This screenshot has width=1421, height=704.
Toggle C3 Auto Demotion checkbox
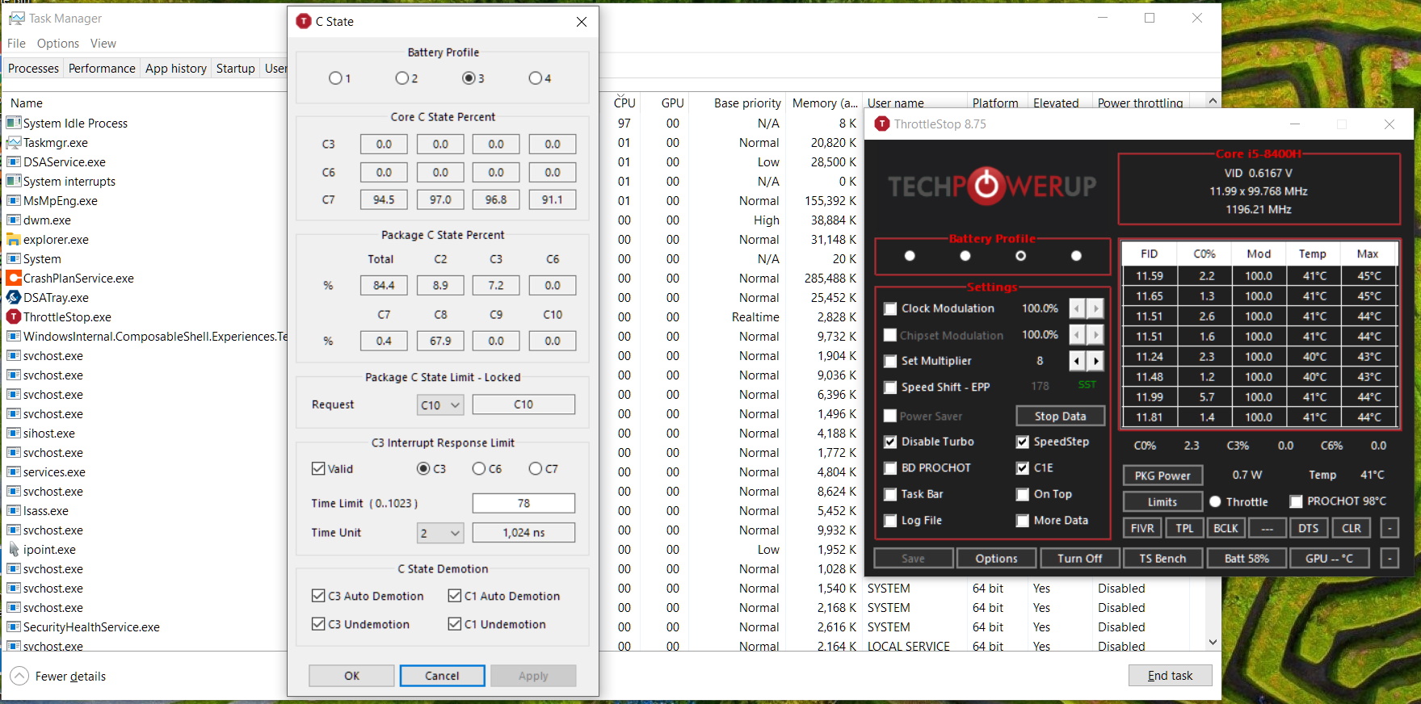pos(318,596)
